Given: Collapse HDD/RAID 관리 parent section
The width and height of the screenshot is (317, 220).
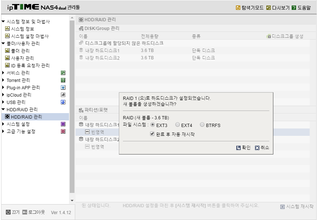Looking at the screenshot, I should tap(3, 109).
